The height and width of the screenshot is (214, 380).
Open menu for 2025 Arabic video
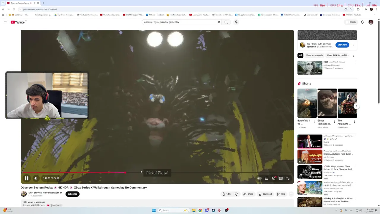356,62
